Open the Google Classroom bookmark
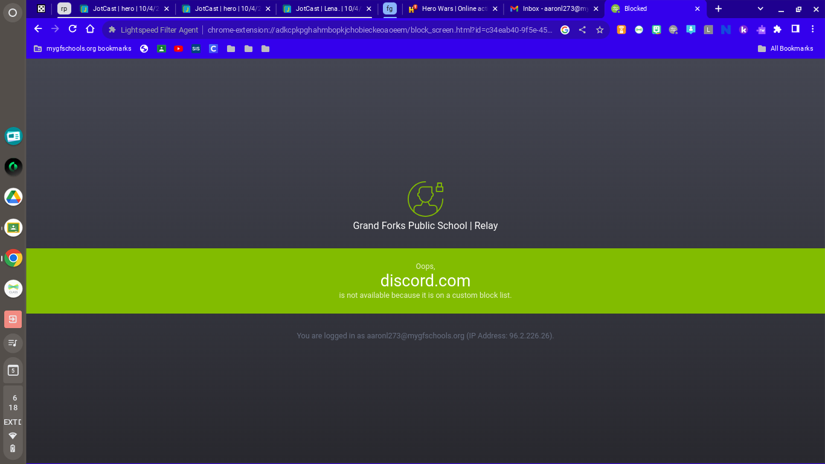 (x=161, y=48)
